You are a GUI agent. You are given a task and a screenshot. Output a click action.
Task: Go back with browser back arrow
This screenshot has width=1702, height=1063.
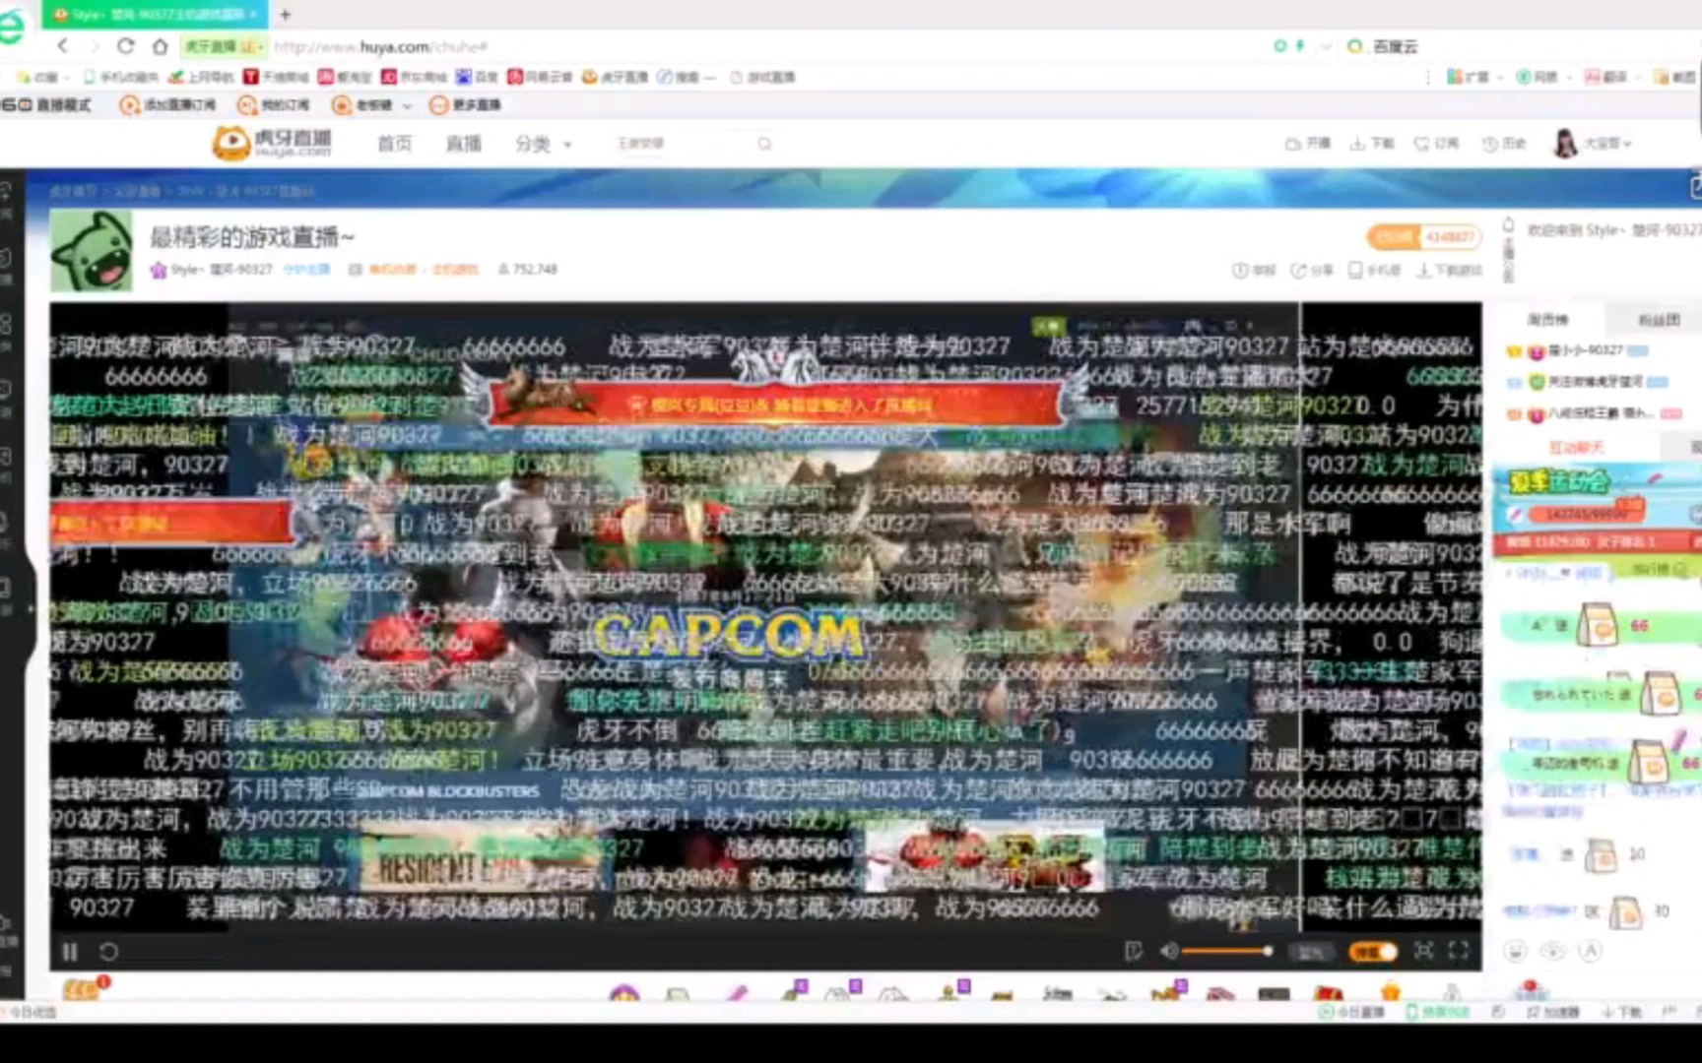63,46
